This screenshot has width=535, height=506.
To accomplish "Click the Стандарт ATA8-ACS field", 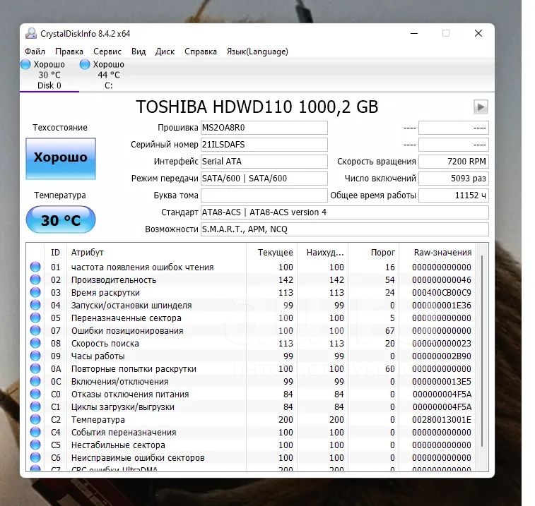I will [x=345, y=212].
